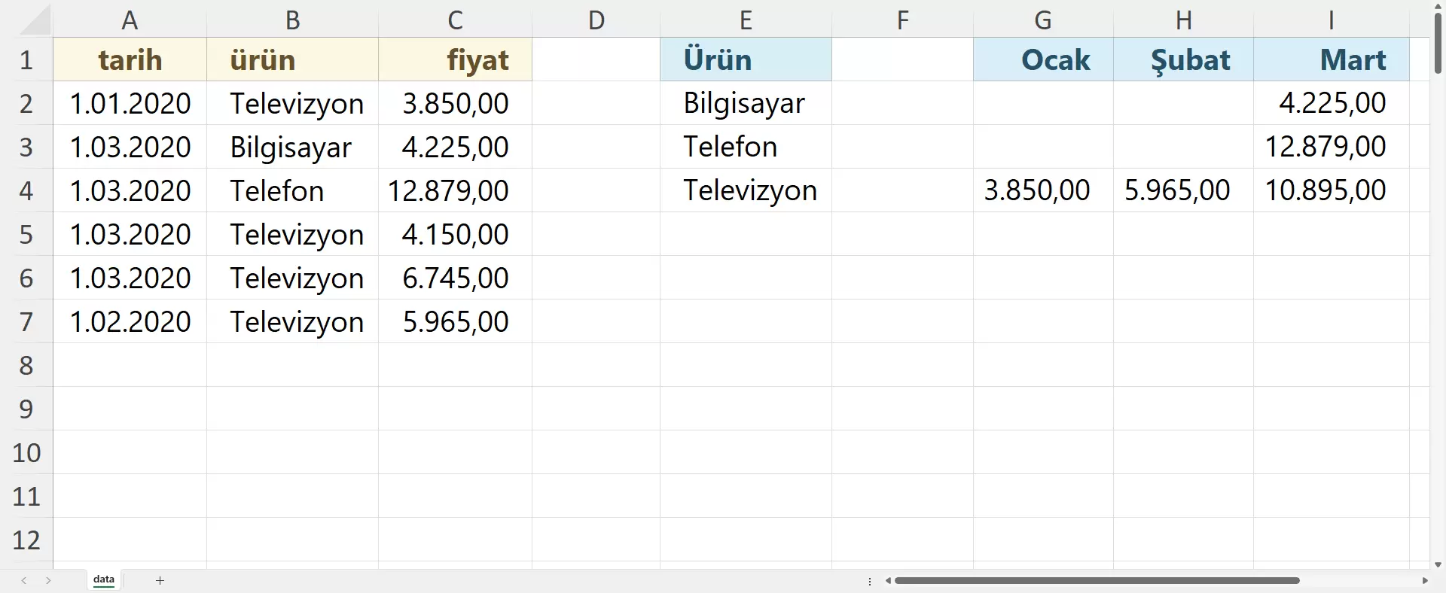The width and height of the screenshot is (1446, 593).
Task: Click horizontal scrollbar left arrow
Action: click(x=889, y=580)
